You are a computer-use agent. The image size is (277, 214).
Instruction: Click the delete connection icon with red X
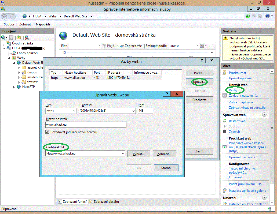[x=27, y=37]
